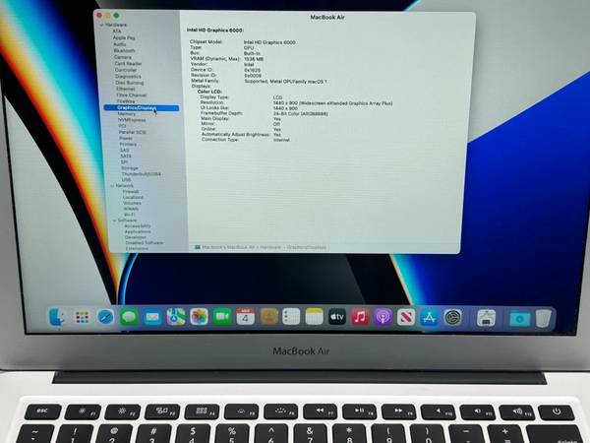The image size is (590, 443).
Task: Launch Safari from the Dock
Action: [x=105, y=317]
